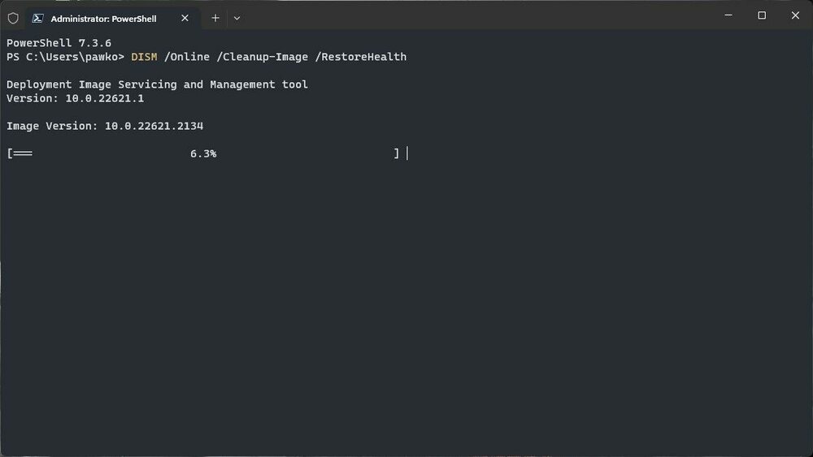
Task: Click the /RestoreHealth argument text
Action: [x=361, y=57]
